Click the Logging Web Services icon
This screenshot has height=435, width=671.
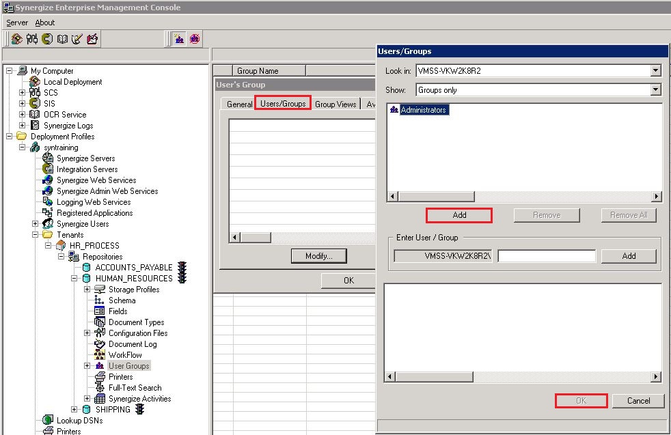[x=48, y=201]
